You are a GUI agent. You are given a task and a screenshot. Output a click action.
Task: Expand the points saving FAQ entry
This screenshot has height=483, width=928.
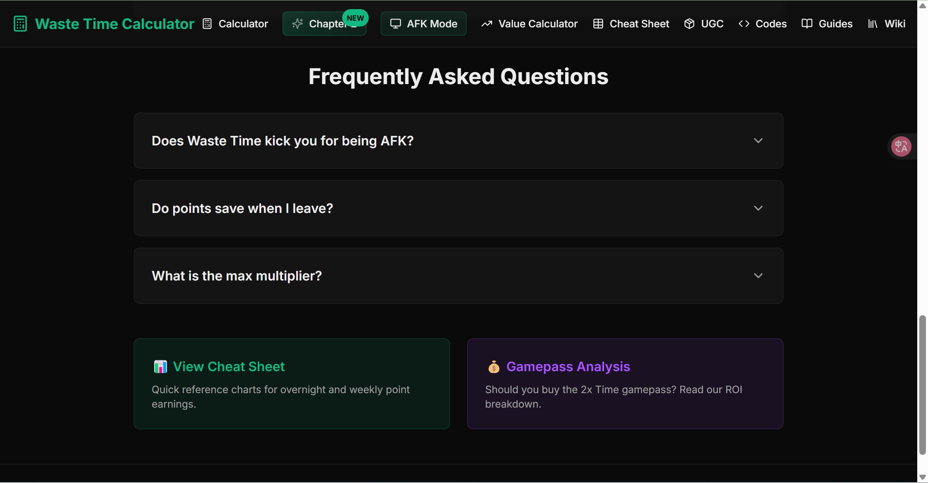[458, 208]
